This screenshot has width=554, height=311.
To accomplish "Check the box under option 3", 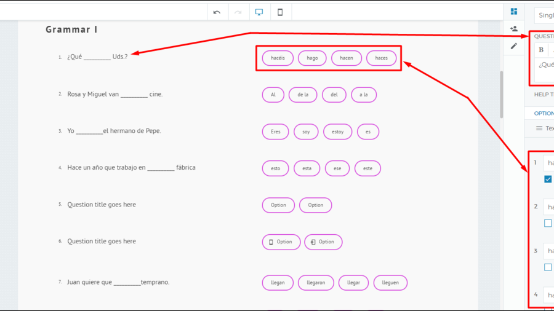I will [x=548, y=267].
